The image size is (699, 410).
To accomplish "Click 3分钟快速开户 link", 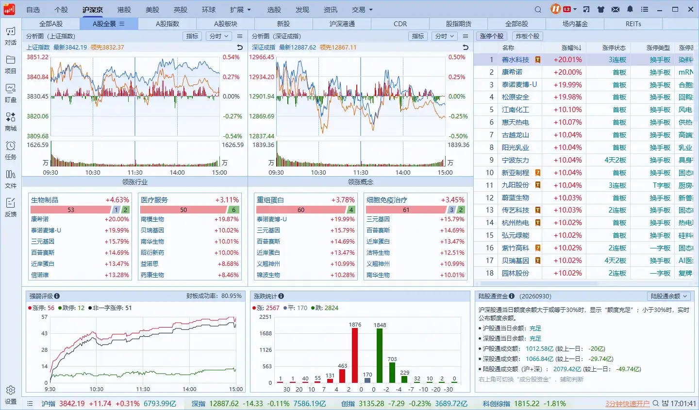I will tap(627, 404).
